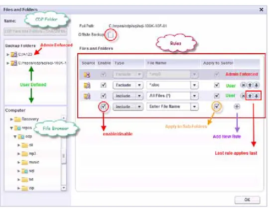Screen dimensions: 269x209
Task: Click the C:/A123 backup folder icon
Action: coord(14,54)
